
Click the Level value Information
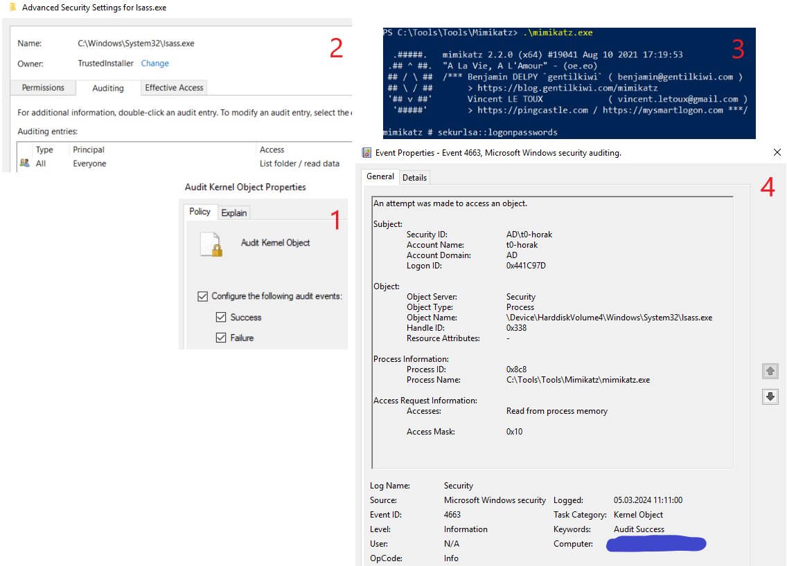(x=466, y=529)
